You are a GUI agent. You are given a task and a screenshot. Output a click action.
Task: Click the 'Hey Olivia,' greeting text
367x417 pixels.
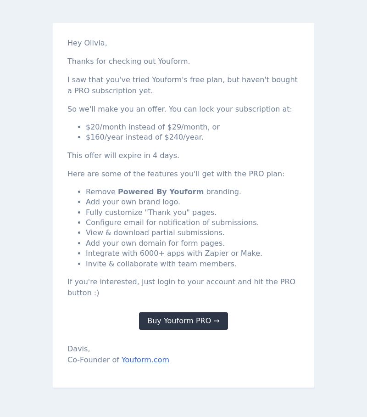point(87,43)
